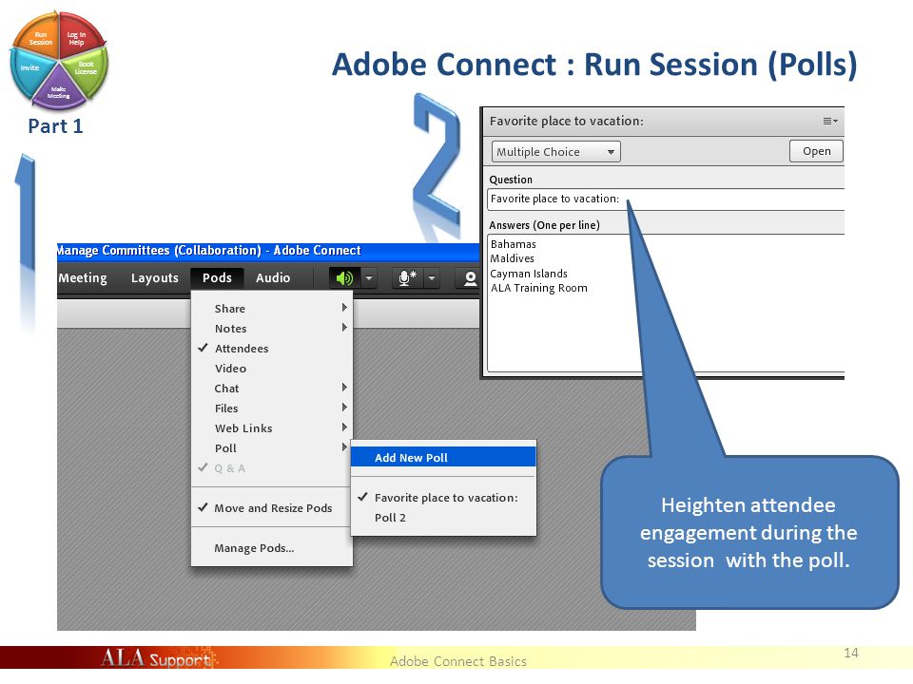This screenshot has width=913, height=684.
Task: Click the Answers text area
Action: [x=666, y=303]
